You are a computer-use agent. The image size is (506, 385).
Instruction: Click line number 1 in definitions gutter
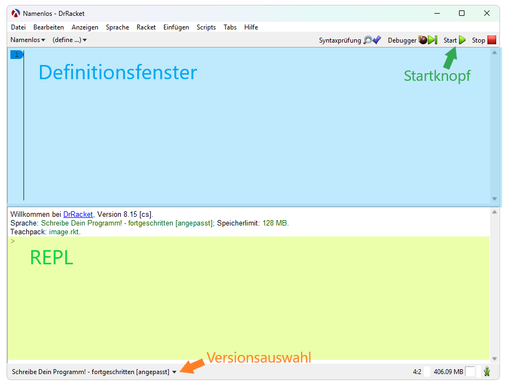17,55
